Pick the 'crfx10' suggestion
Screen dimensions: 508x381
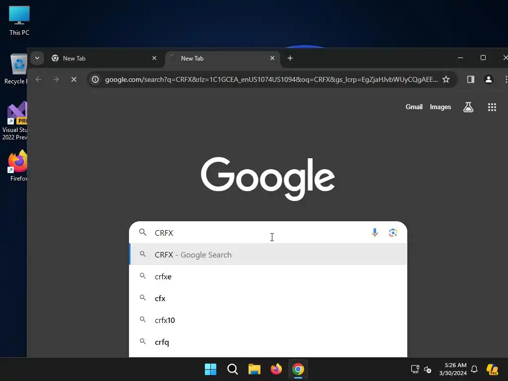click(x=268, y=320)
